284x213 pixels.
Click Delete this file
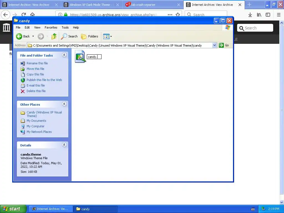click(x=36, y=91)
